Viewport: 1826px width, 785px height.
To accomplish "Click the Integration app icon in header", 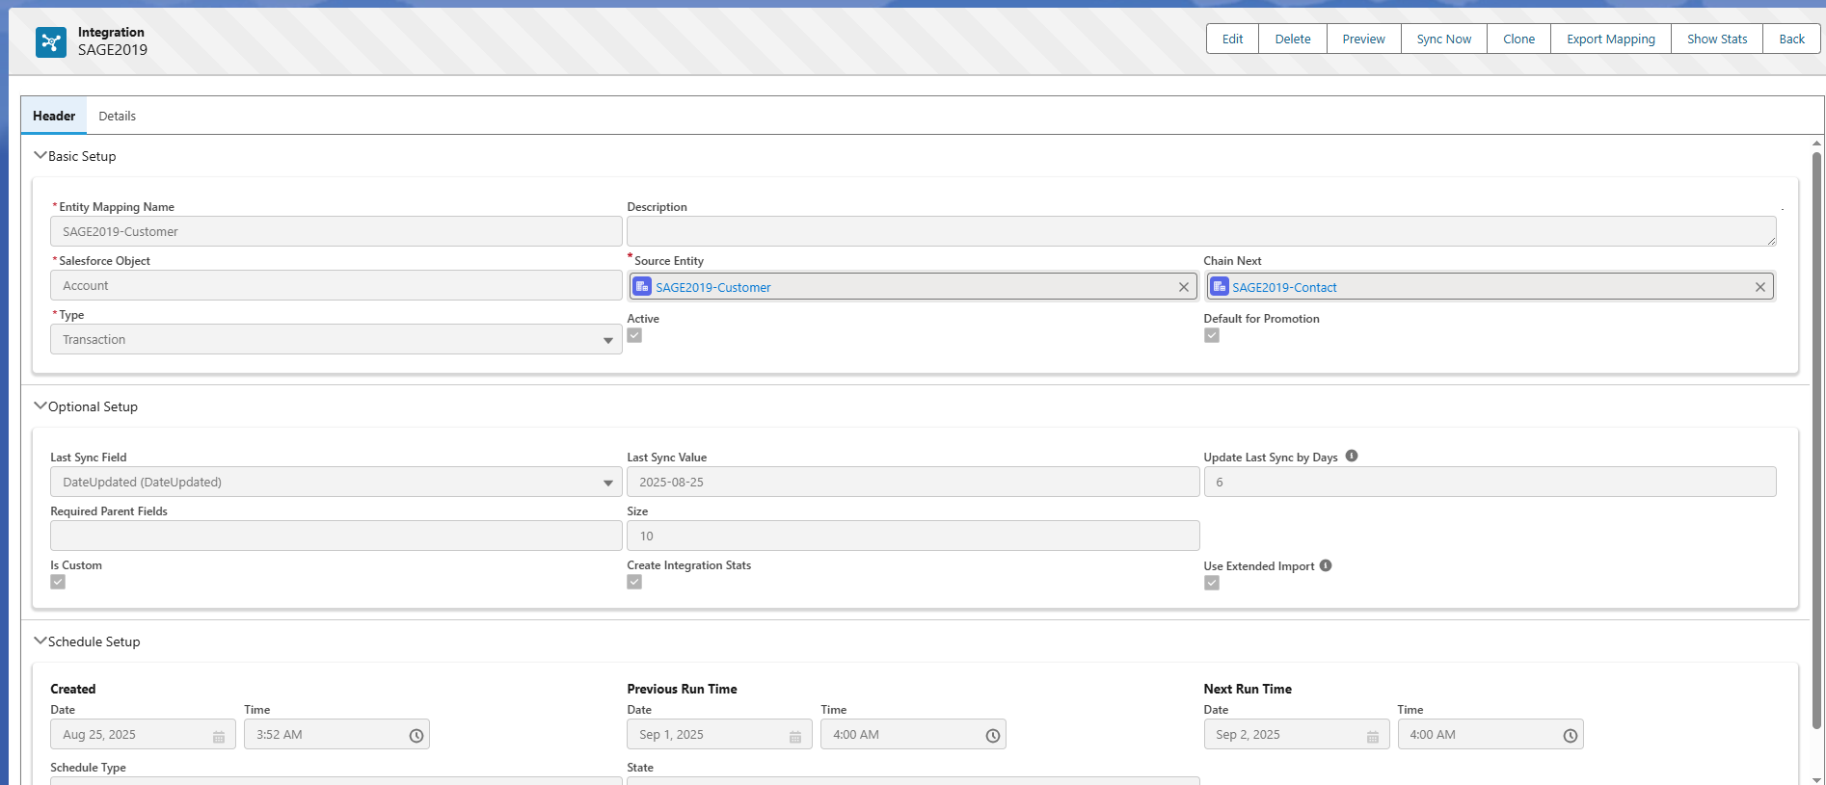I will [51, 41].
